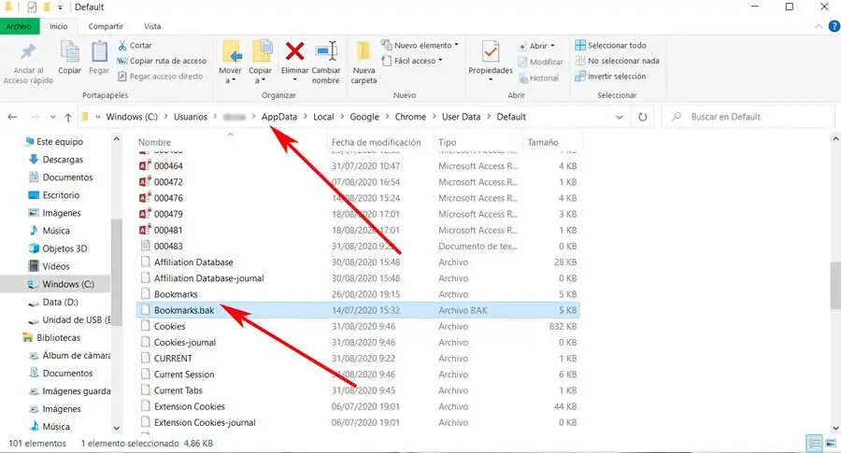Select Descargas in navigation pane
Image resolution: width=841 pixels, height=453 pixels.
pyautogui.click(x=63, y=160)
